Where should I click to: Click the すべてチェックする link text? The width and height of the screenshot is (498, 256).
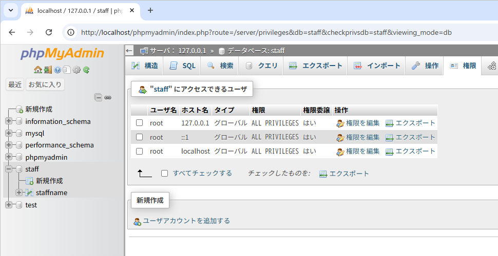pos(202,173)
